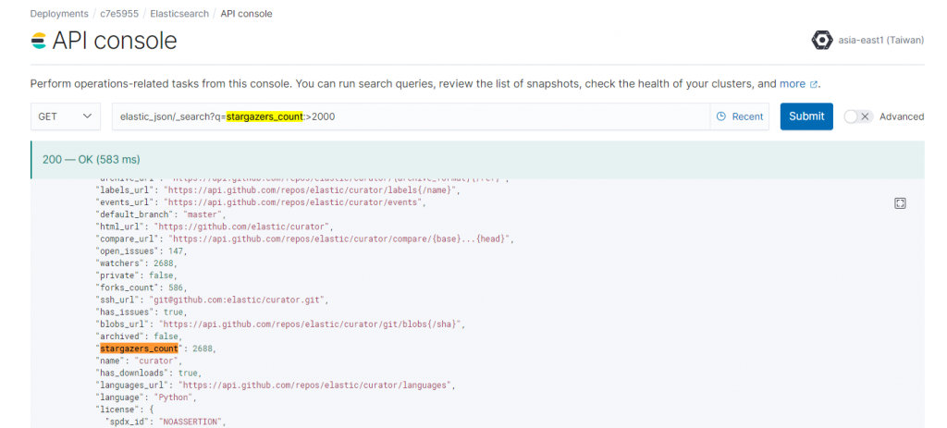Click the "languages_url" line
Image resolution: width=947 pixels, height=428 pixels.
[x=274, y=385]
